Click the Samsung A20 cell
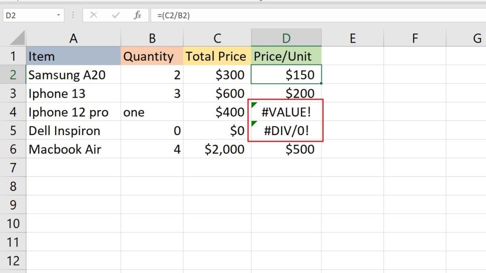Screen dimensions: 486x273 [x=74, y=74]
